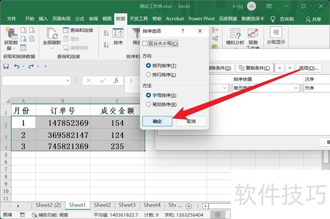Click the Filter (筛选) funnel icon

coord(136,33)
